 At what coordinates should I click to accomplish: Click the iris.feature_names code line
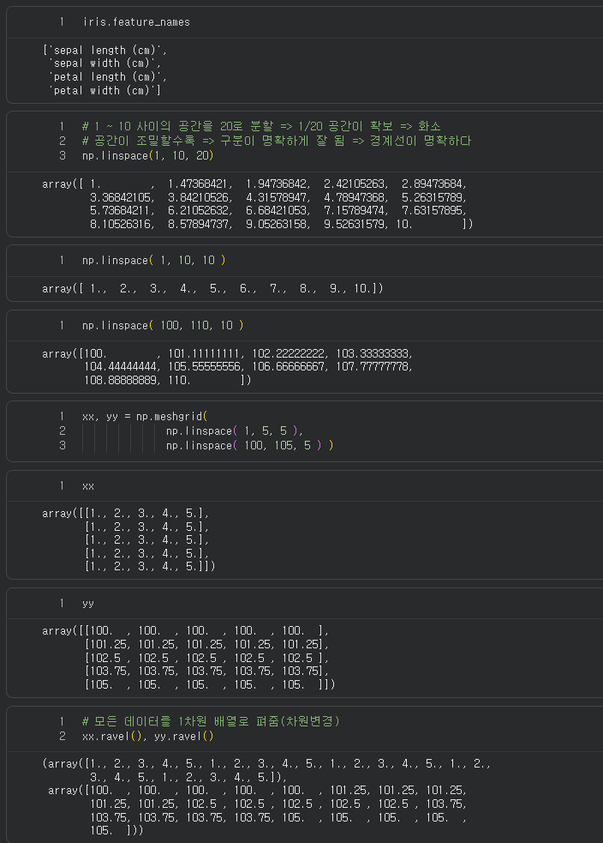pyautogui.click(x=136, y=22)
